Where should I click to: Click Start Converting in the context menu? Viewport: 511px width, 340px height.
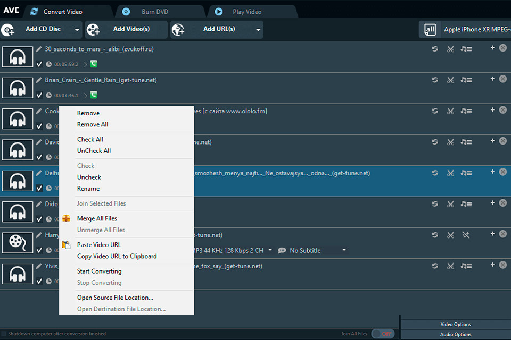[99, 271]
